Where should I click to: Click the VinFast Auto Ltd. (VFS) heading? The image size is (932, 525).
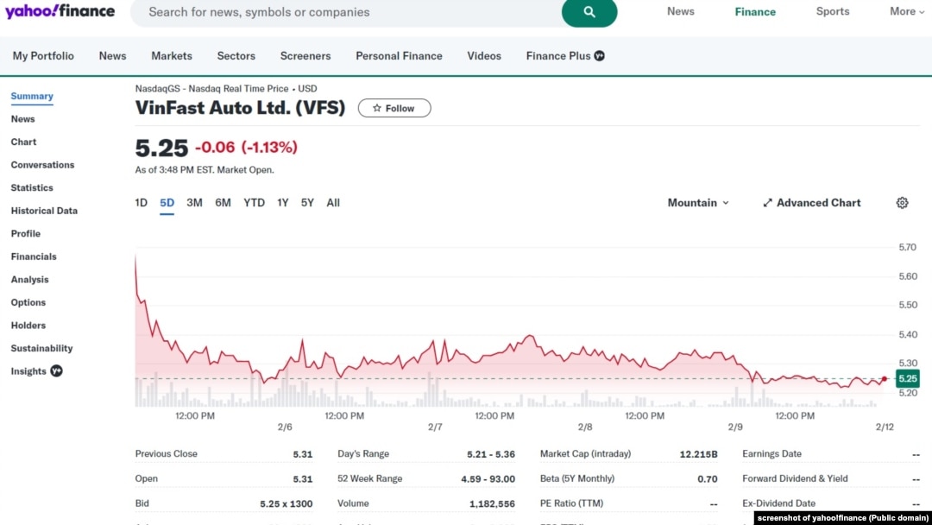[x=240, y=108]
